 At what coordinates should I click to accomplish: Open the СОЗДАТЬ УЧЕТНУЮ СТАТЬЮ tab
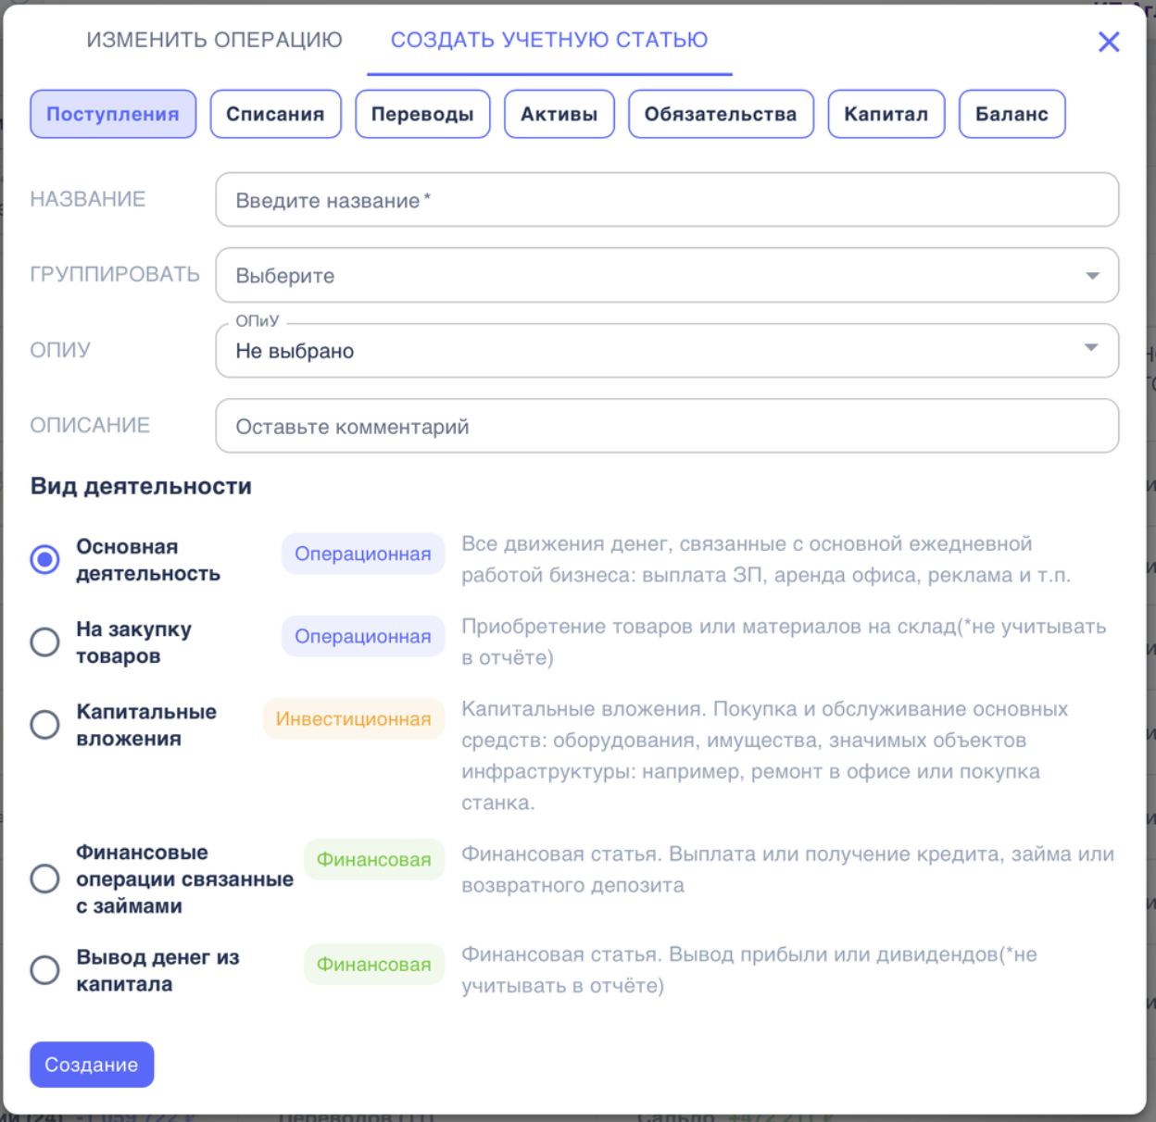pyautogui.click(x=549, y=40)
